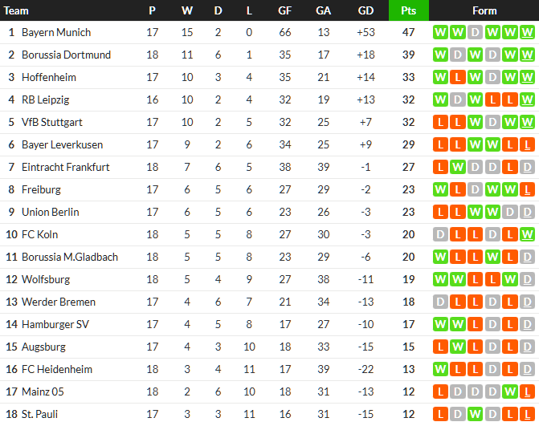Click the single loss badge in Hoffenheim's form
The height and width of the screenshot is (426, 539).
[457, 78]
